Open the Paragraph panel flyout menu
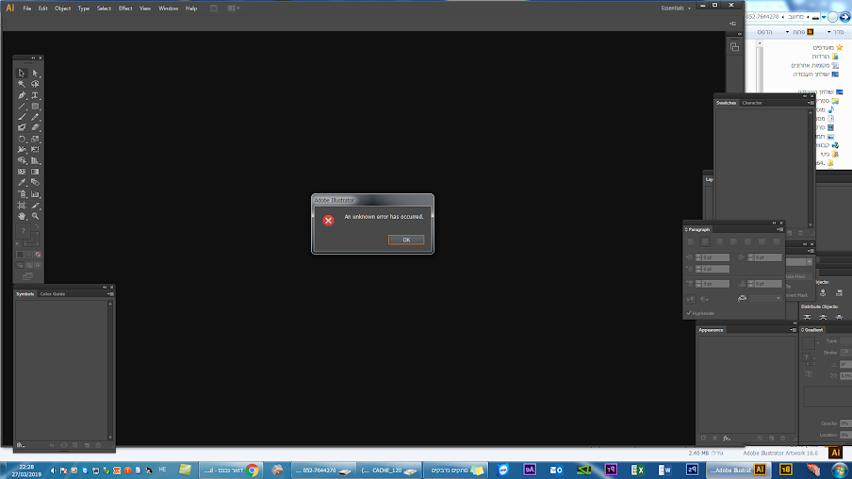 (x=780, y=229)
